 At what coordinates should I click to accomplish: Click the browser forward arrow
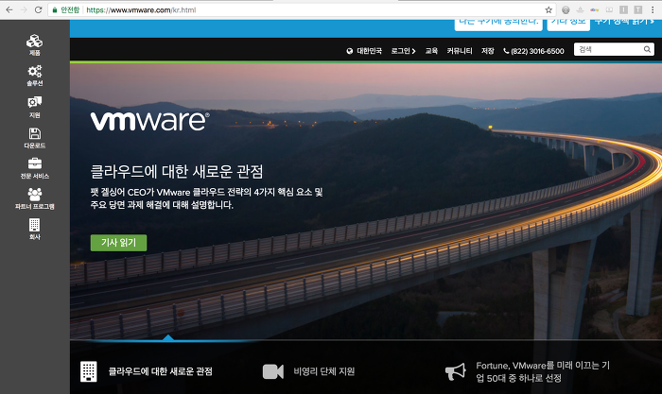coord(24,9)
